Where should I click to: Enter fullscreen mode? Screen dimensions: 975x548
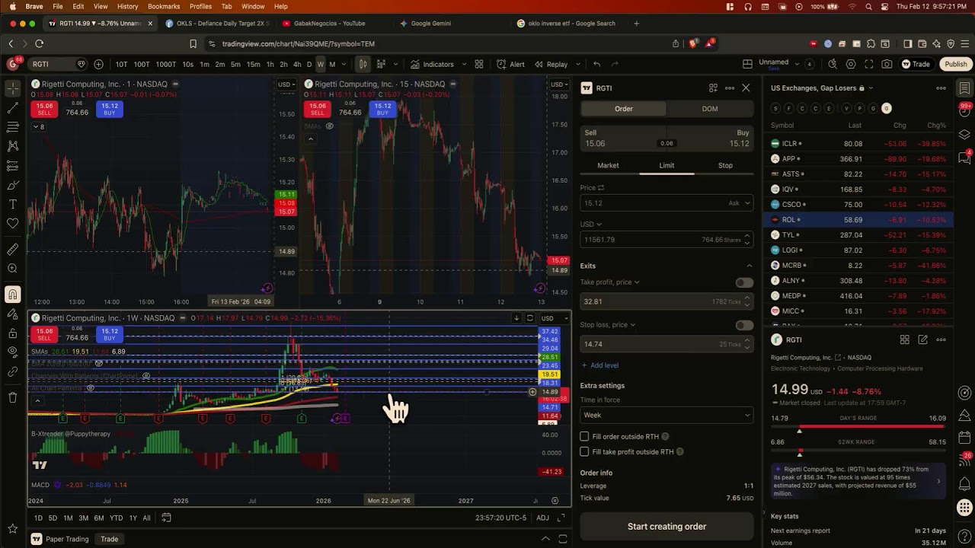click(869, 64)
